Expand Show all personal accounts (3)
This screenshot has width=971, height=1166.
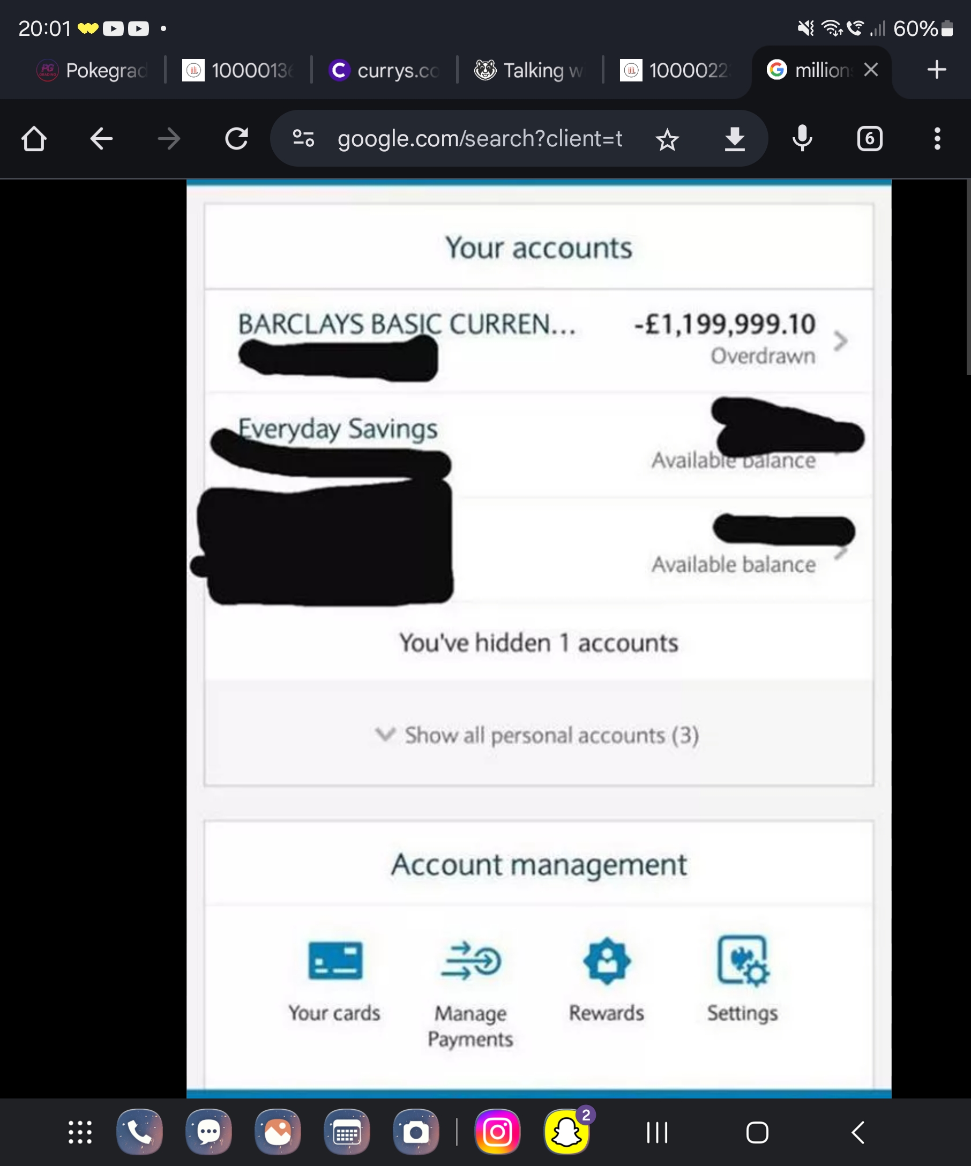point(538,735)
